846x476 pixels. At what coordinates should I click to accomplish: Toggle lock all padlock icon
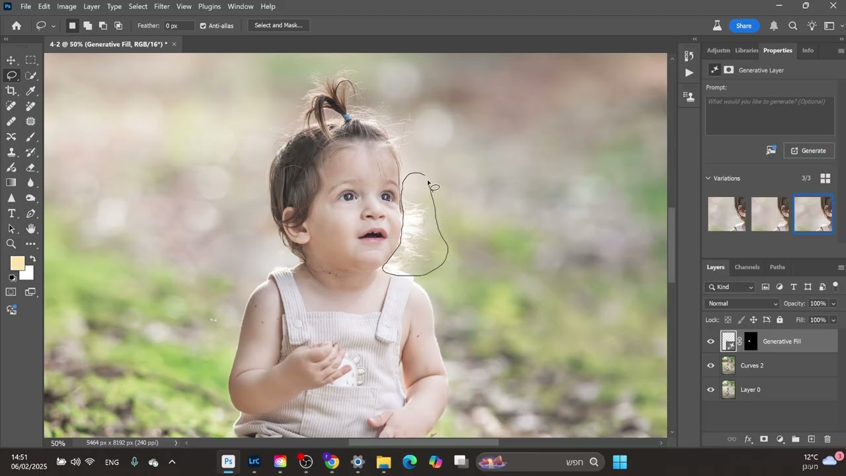[x=779, y=320]
